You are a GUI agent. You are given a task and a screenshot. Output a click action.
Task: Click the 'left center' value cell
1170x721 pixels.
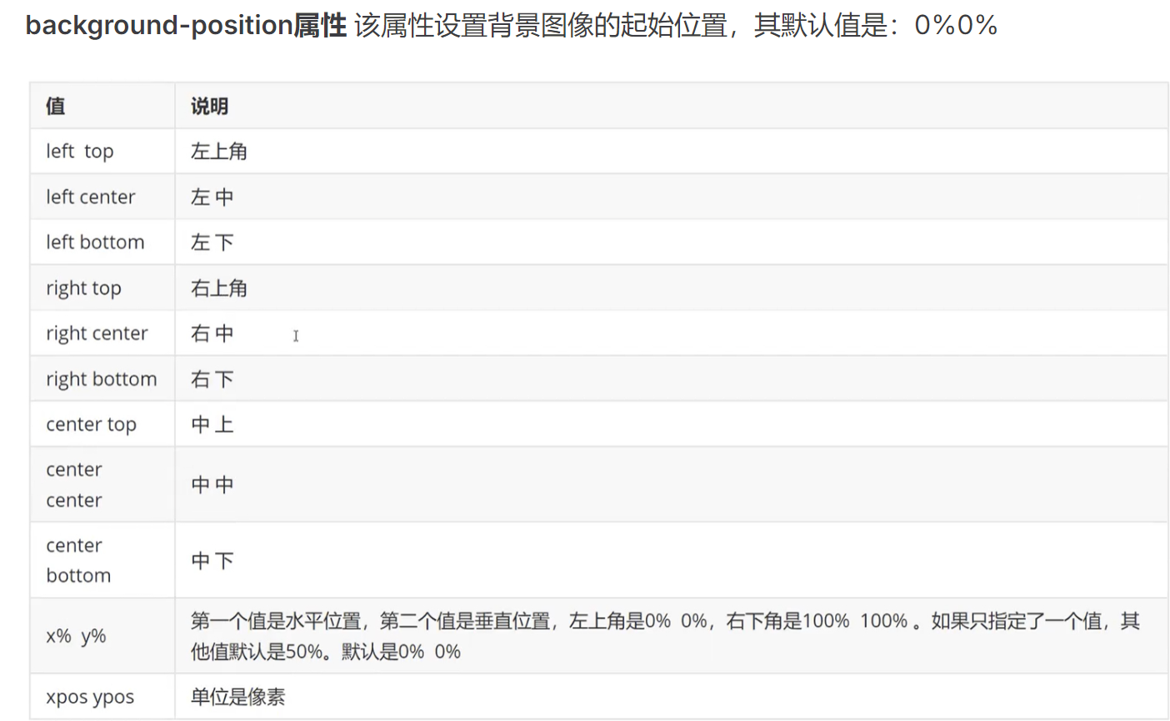coord(91,197)
